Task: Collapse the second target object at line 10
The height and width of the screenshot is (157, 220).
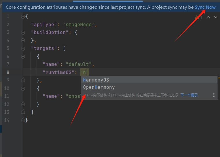Action: [x=23, y=88]
